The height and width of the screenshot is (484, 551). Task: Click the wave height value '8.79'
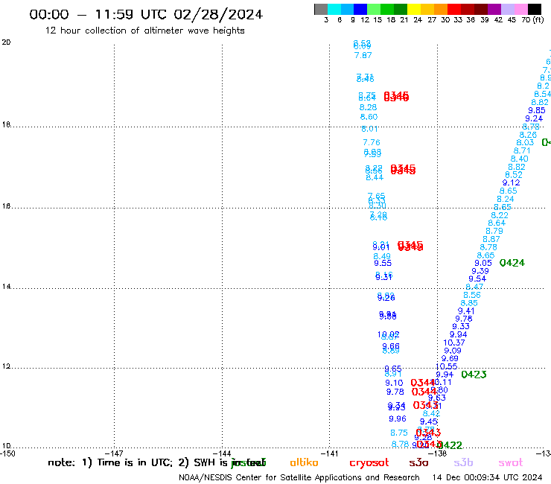tap(494, 232)
